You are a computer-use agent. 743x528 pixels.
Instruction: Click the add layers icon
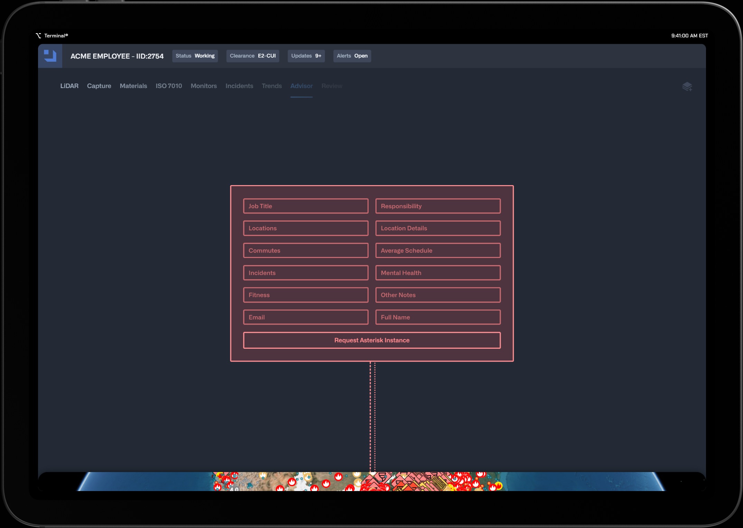[x=687, y=87]
